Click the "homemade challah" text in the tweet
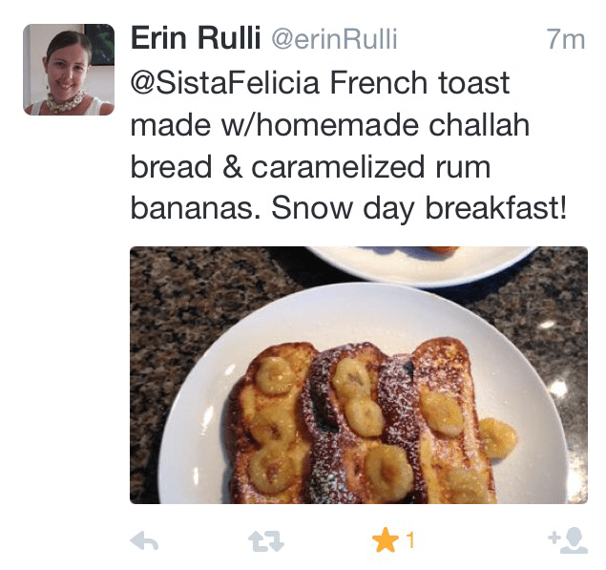This screenshot has height=570, width=606. [380, 125]
